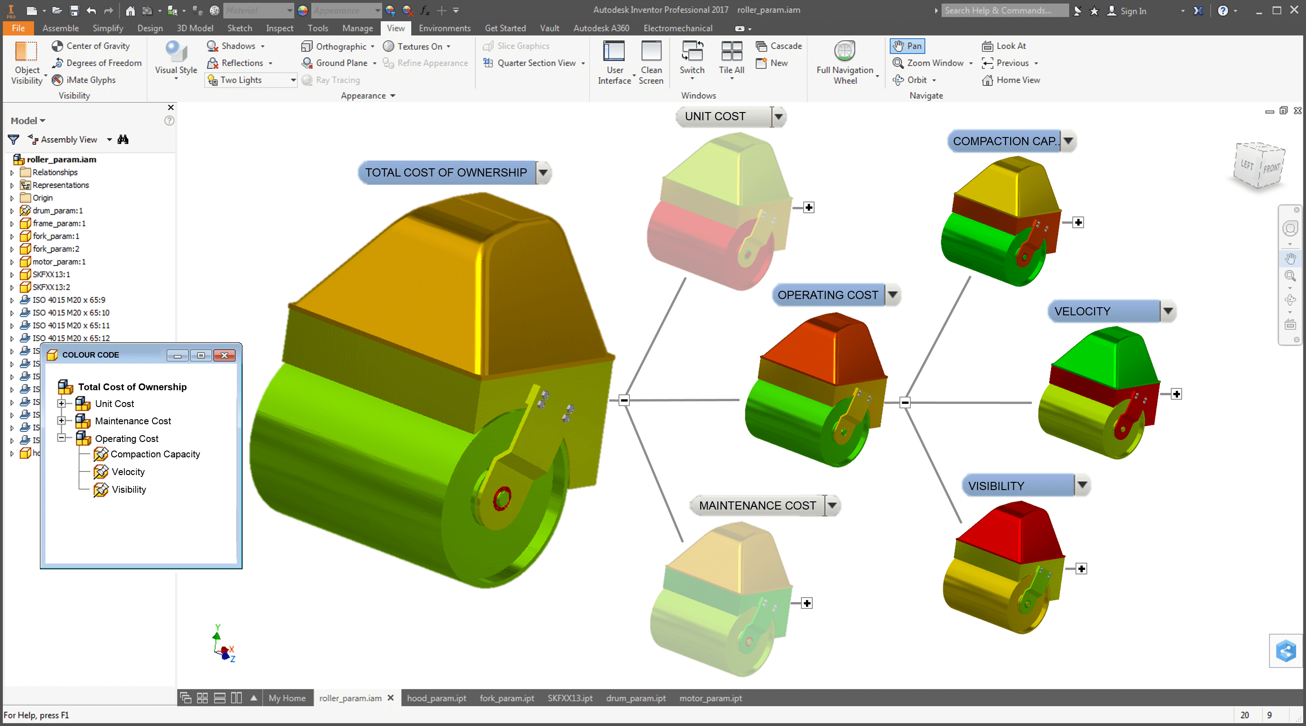1306x726 pixels.
Task: Click the binoculars find icon in browser
Action: (123, 139)
